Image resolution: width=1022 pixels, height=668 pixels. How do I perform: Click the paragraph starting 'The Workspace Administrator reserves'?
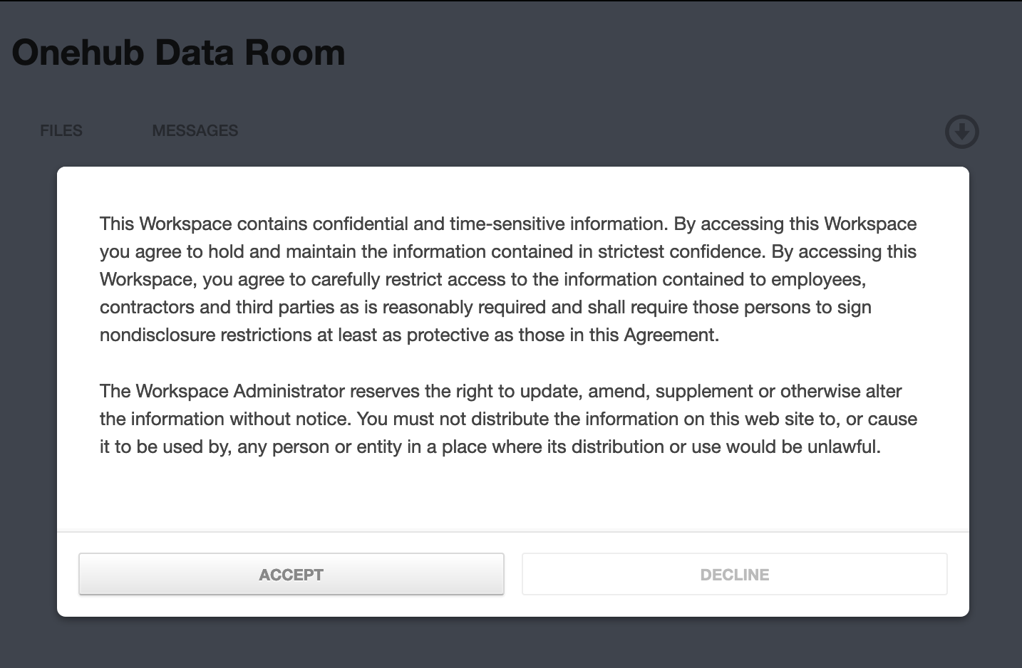tap(508, 419)
